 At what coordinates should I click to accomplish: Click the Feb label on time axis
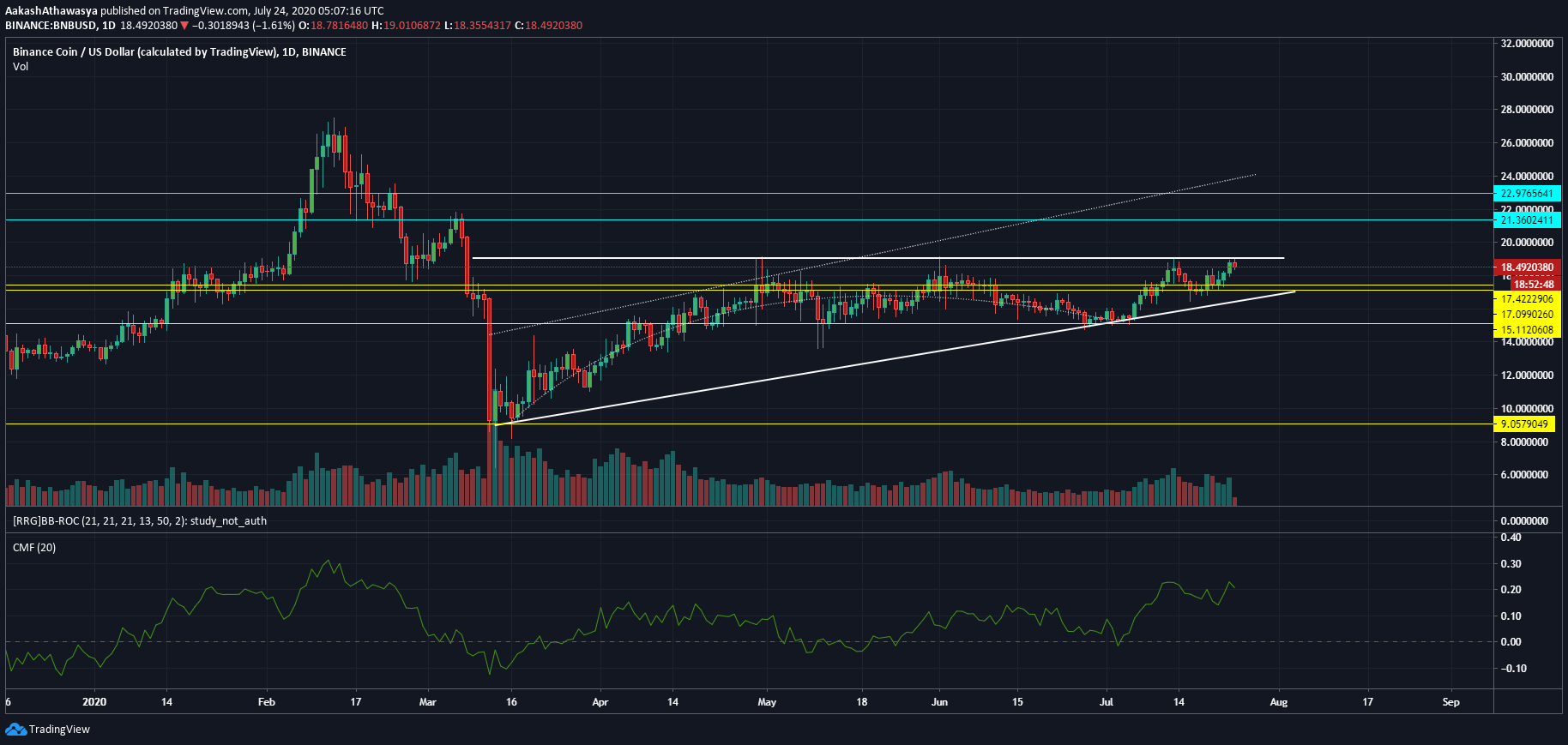(267, 702)
